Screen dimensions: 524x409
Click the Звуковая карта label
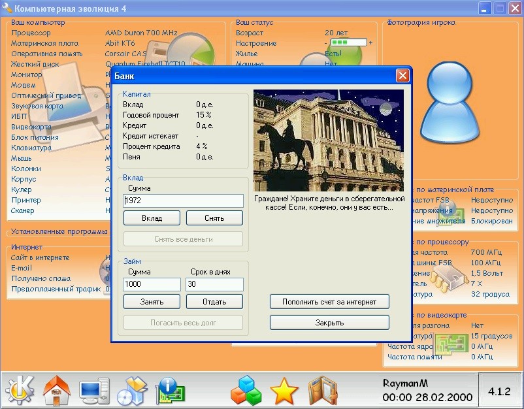coord(37,106)
